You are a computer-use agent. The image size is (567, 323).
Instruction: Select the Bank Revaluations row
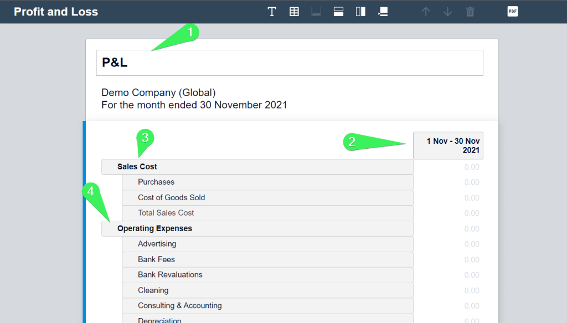pos(267,275)
